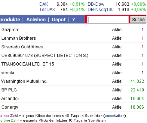Viewport: 147px width, 123px height.
Task: Click the green click count 41.022
Action: 137,81
